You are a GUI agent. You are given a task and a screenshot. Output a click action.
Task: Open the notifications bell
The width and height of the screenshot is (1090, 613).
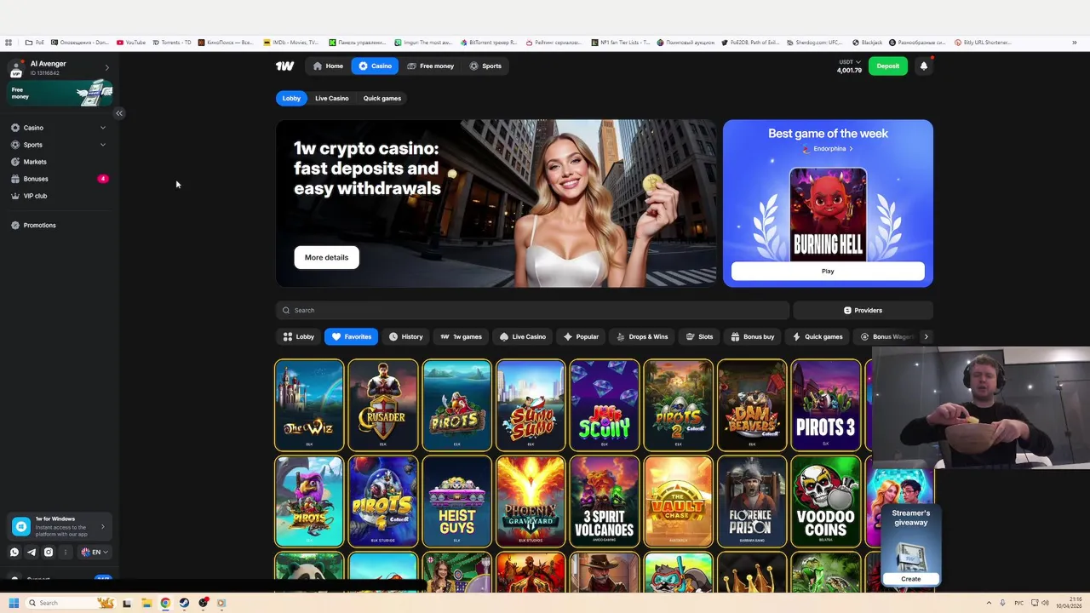[923, 66]
